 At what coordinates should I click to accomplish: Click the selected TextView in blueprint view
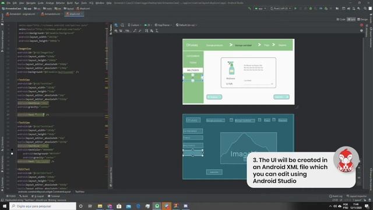[x=193, y=153]
